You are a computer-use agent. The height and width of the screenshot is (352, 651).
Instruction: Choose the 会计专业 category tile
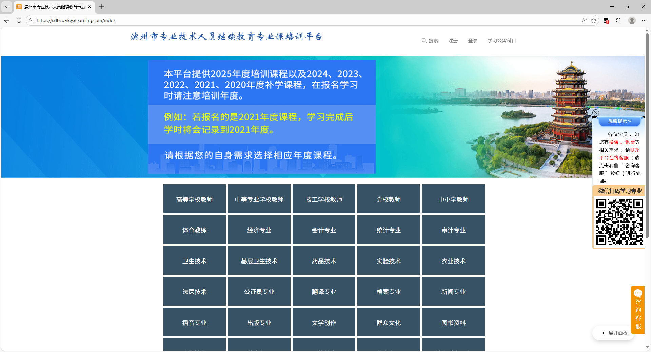click(x=324, y=230)
